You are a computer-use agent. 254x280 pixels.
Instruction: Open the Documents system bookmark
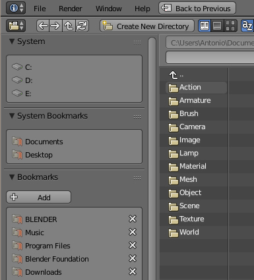coord(75,142)
